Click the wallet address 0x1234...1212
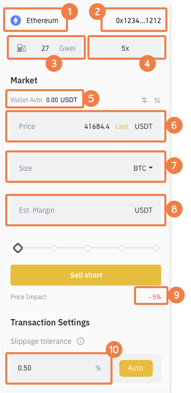The width and height of the screenshot is (191, 393). 138,20
